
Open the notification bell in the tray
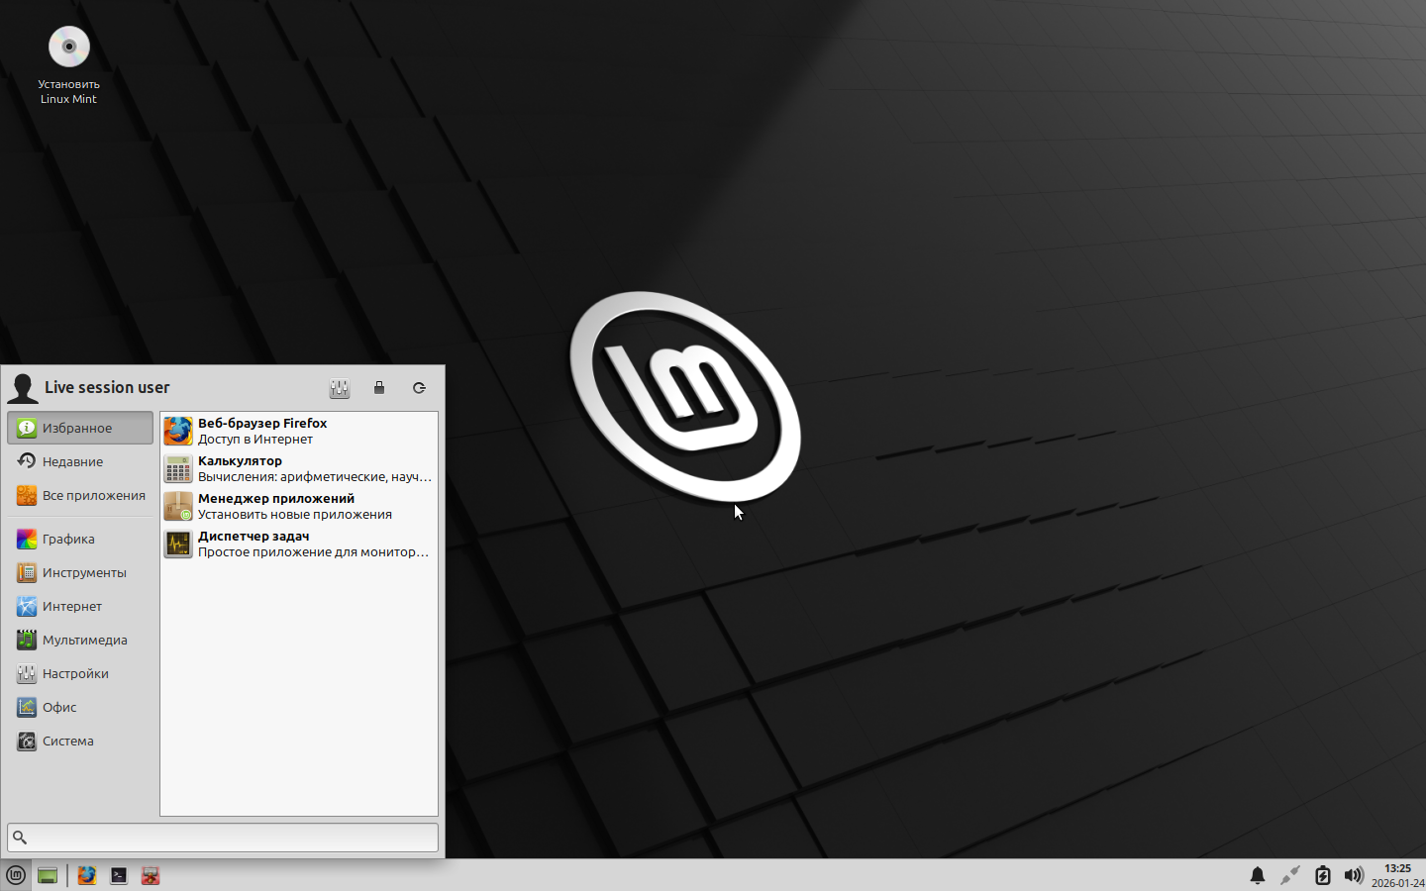(x=1257, y=875)
